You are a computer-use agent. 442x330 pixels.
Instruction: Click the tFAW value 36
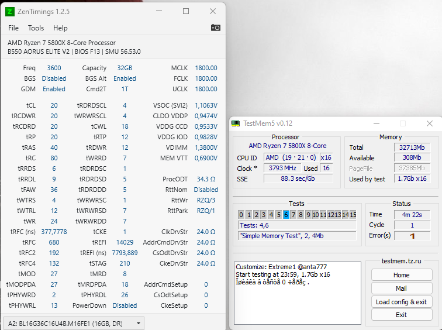click(x=54, y=190)
